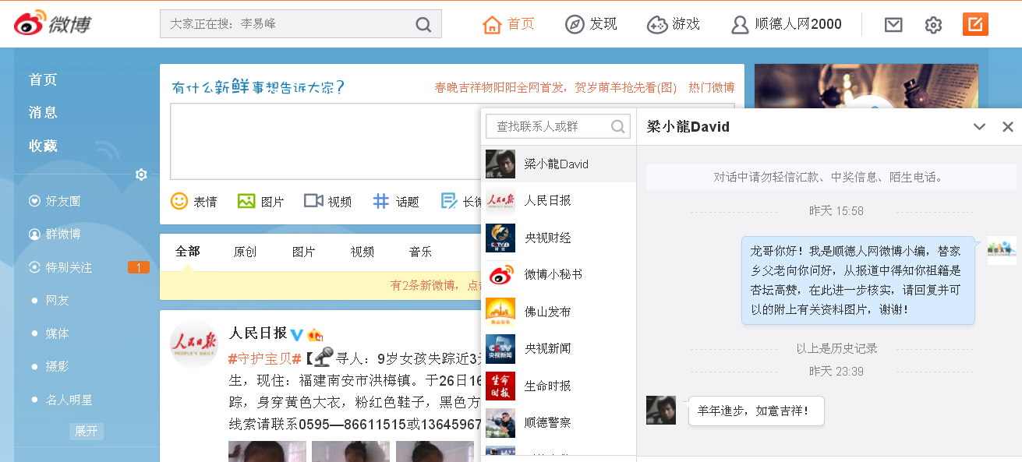
Task: Select 顺德警察 contact
Action: 559,422
